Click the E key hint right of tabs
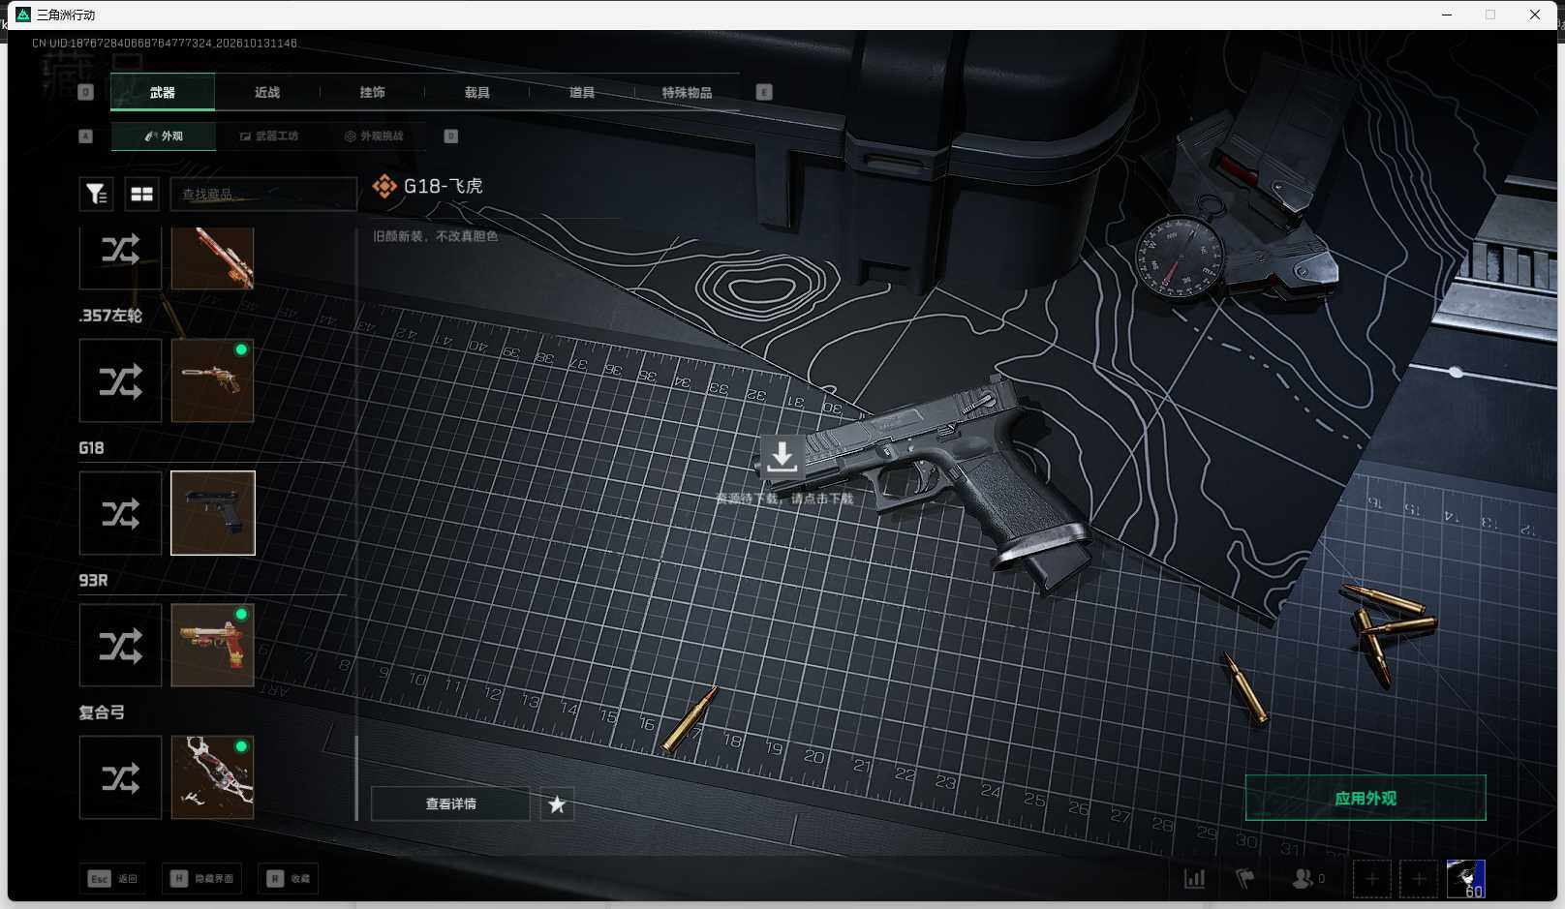The width and height of the screenshot is (1565, 909). [764, 92]
